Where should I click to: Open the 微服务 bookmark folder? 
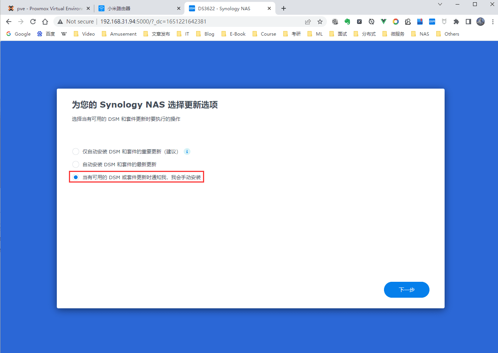pyautogui.click(x=393, y=34)
